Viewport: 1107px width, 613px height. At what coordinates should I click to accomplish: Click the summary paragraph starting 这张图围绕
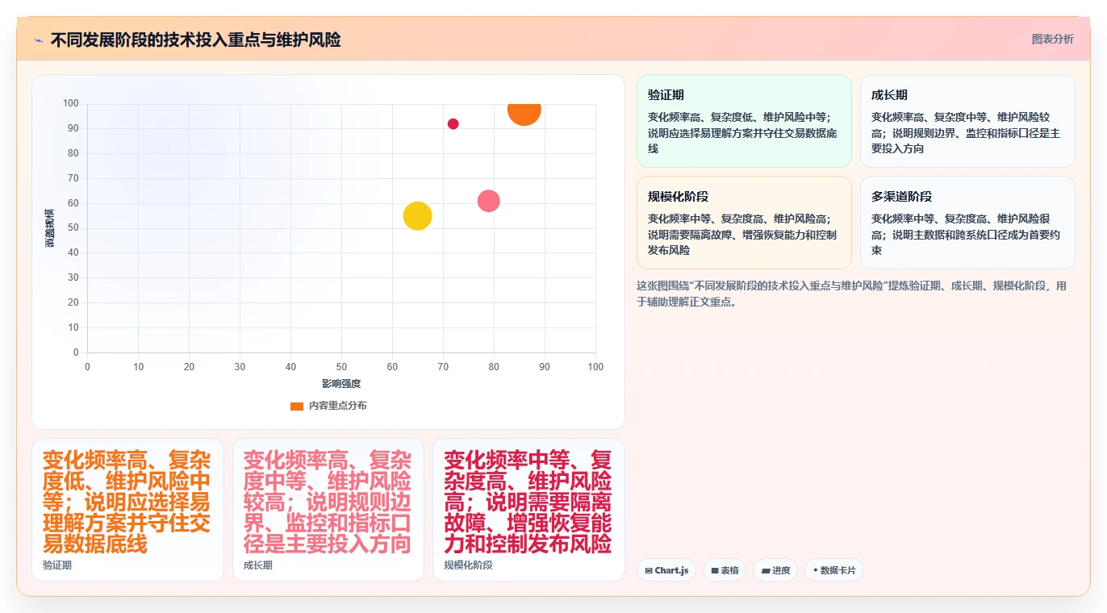click(x=852, y=294)
